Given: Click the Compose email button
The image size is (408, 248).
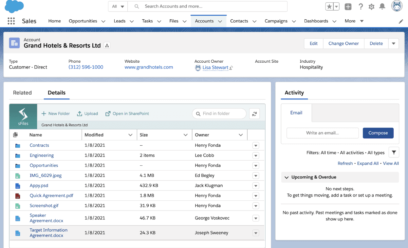Looking at the screenshot, I should point(378,133).
